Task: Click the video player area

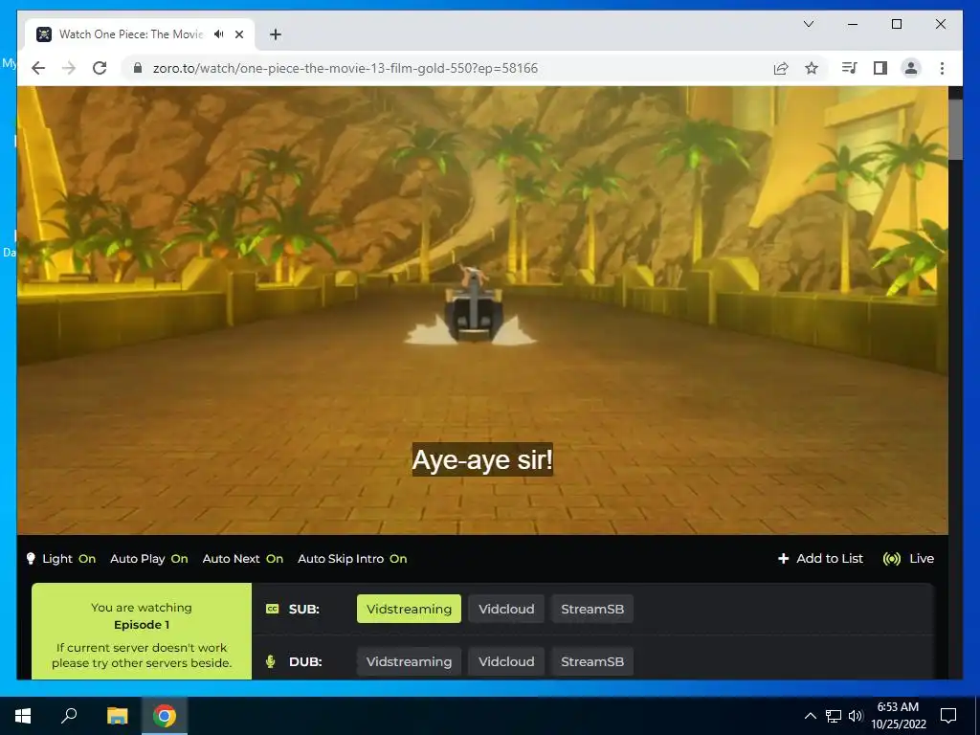Action: tap(482, 310)
